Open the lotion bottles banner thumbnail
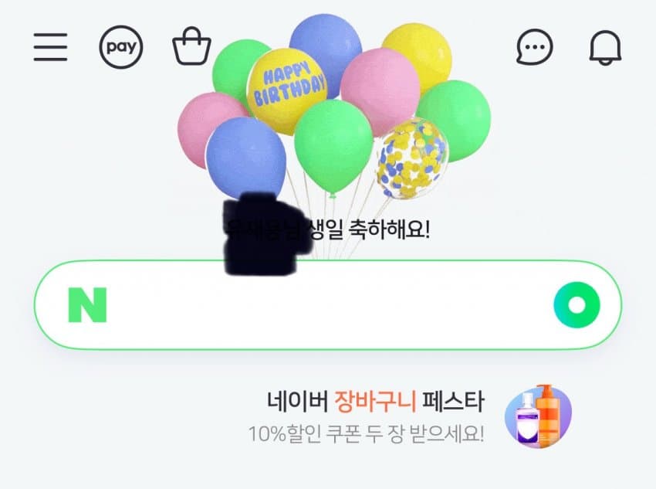Screen dimensions: 656x489 (x=539, y=416)
